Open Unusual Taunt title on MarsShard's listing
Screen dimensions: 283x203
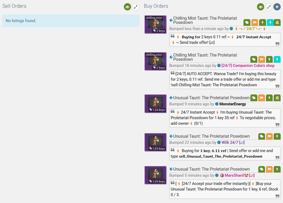click(211, 169)
